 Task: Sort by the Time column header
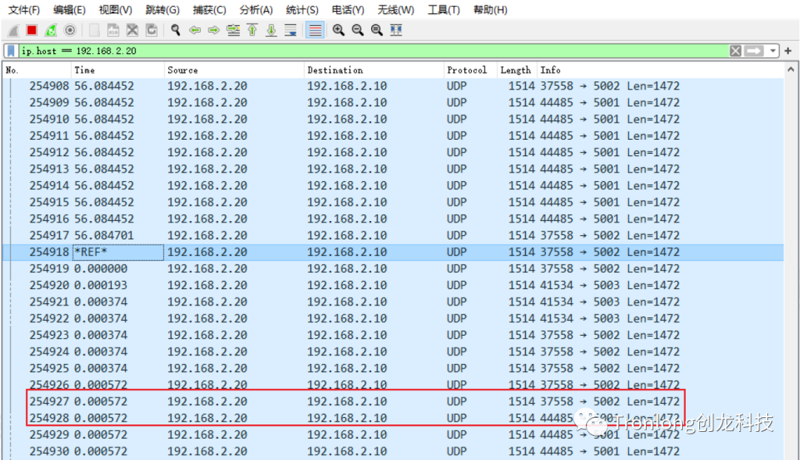point(118,70)
